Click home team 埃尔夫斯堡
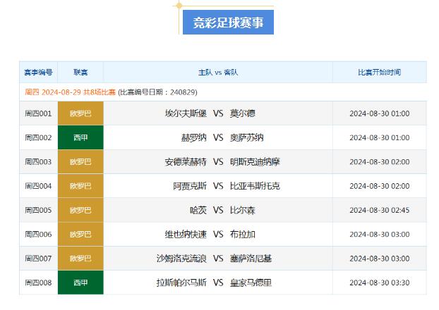 pyautogui.click(x=186, y=113)
